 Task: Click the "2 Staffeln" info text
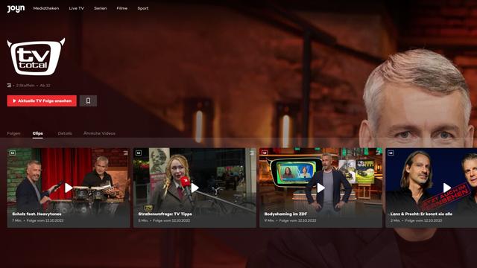tap(25, 86)
